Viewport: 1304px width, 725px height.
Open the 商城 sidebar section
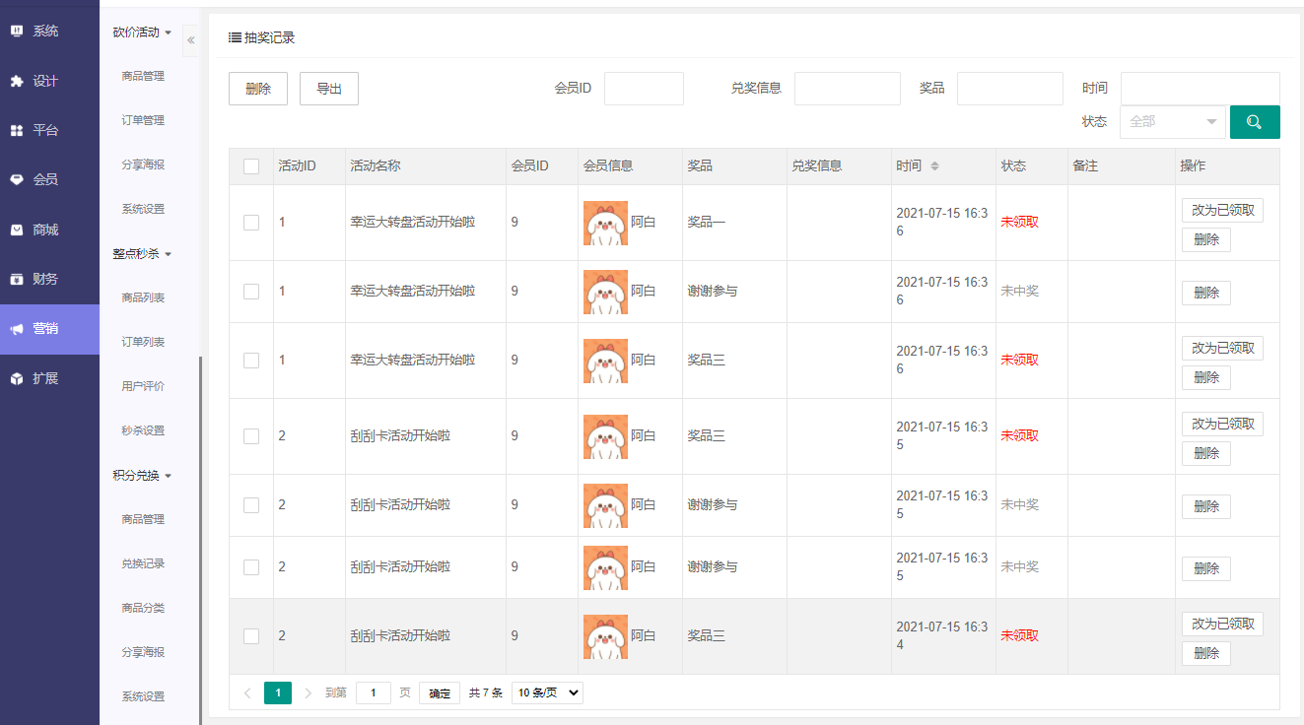coord(49,230)
